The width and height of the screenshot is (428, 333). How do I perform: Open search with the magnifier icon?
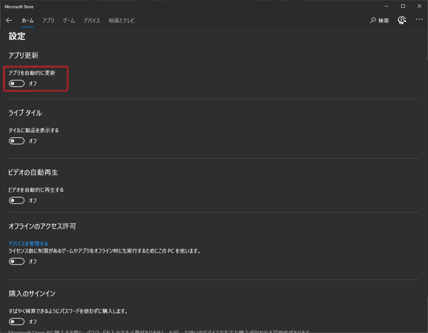click(373, 20)
